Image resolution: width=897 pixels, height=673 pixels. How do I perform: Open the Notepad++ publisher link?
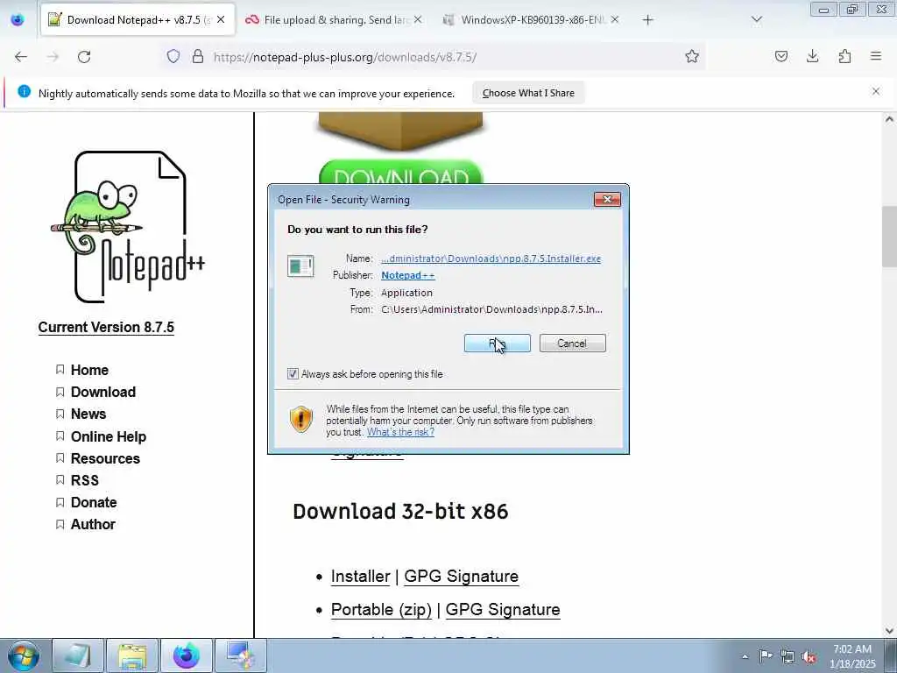point(408,275)
